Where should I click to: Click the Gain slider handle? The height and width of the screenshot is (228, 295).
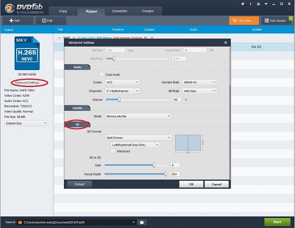[x=154, y=165]
